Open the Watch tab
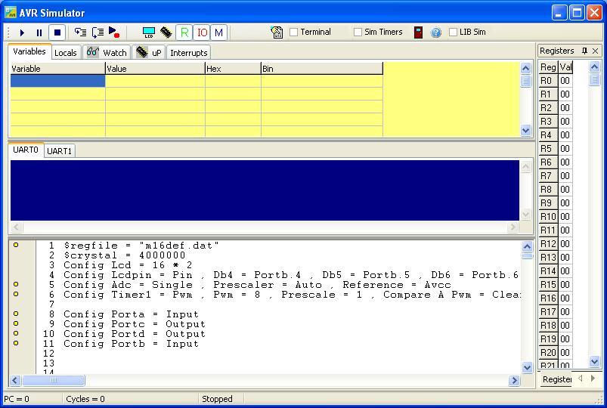Viewport: 607px width, 408px height. [107, 53]
